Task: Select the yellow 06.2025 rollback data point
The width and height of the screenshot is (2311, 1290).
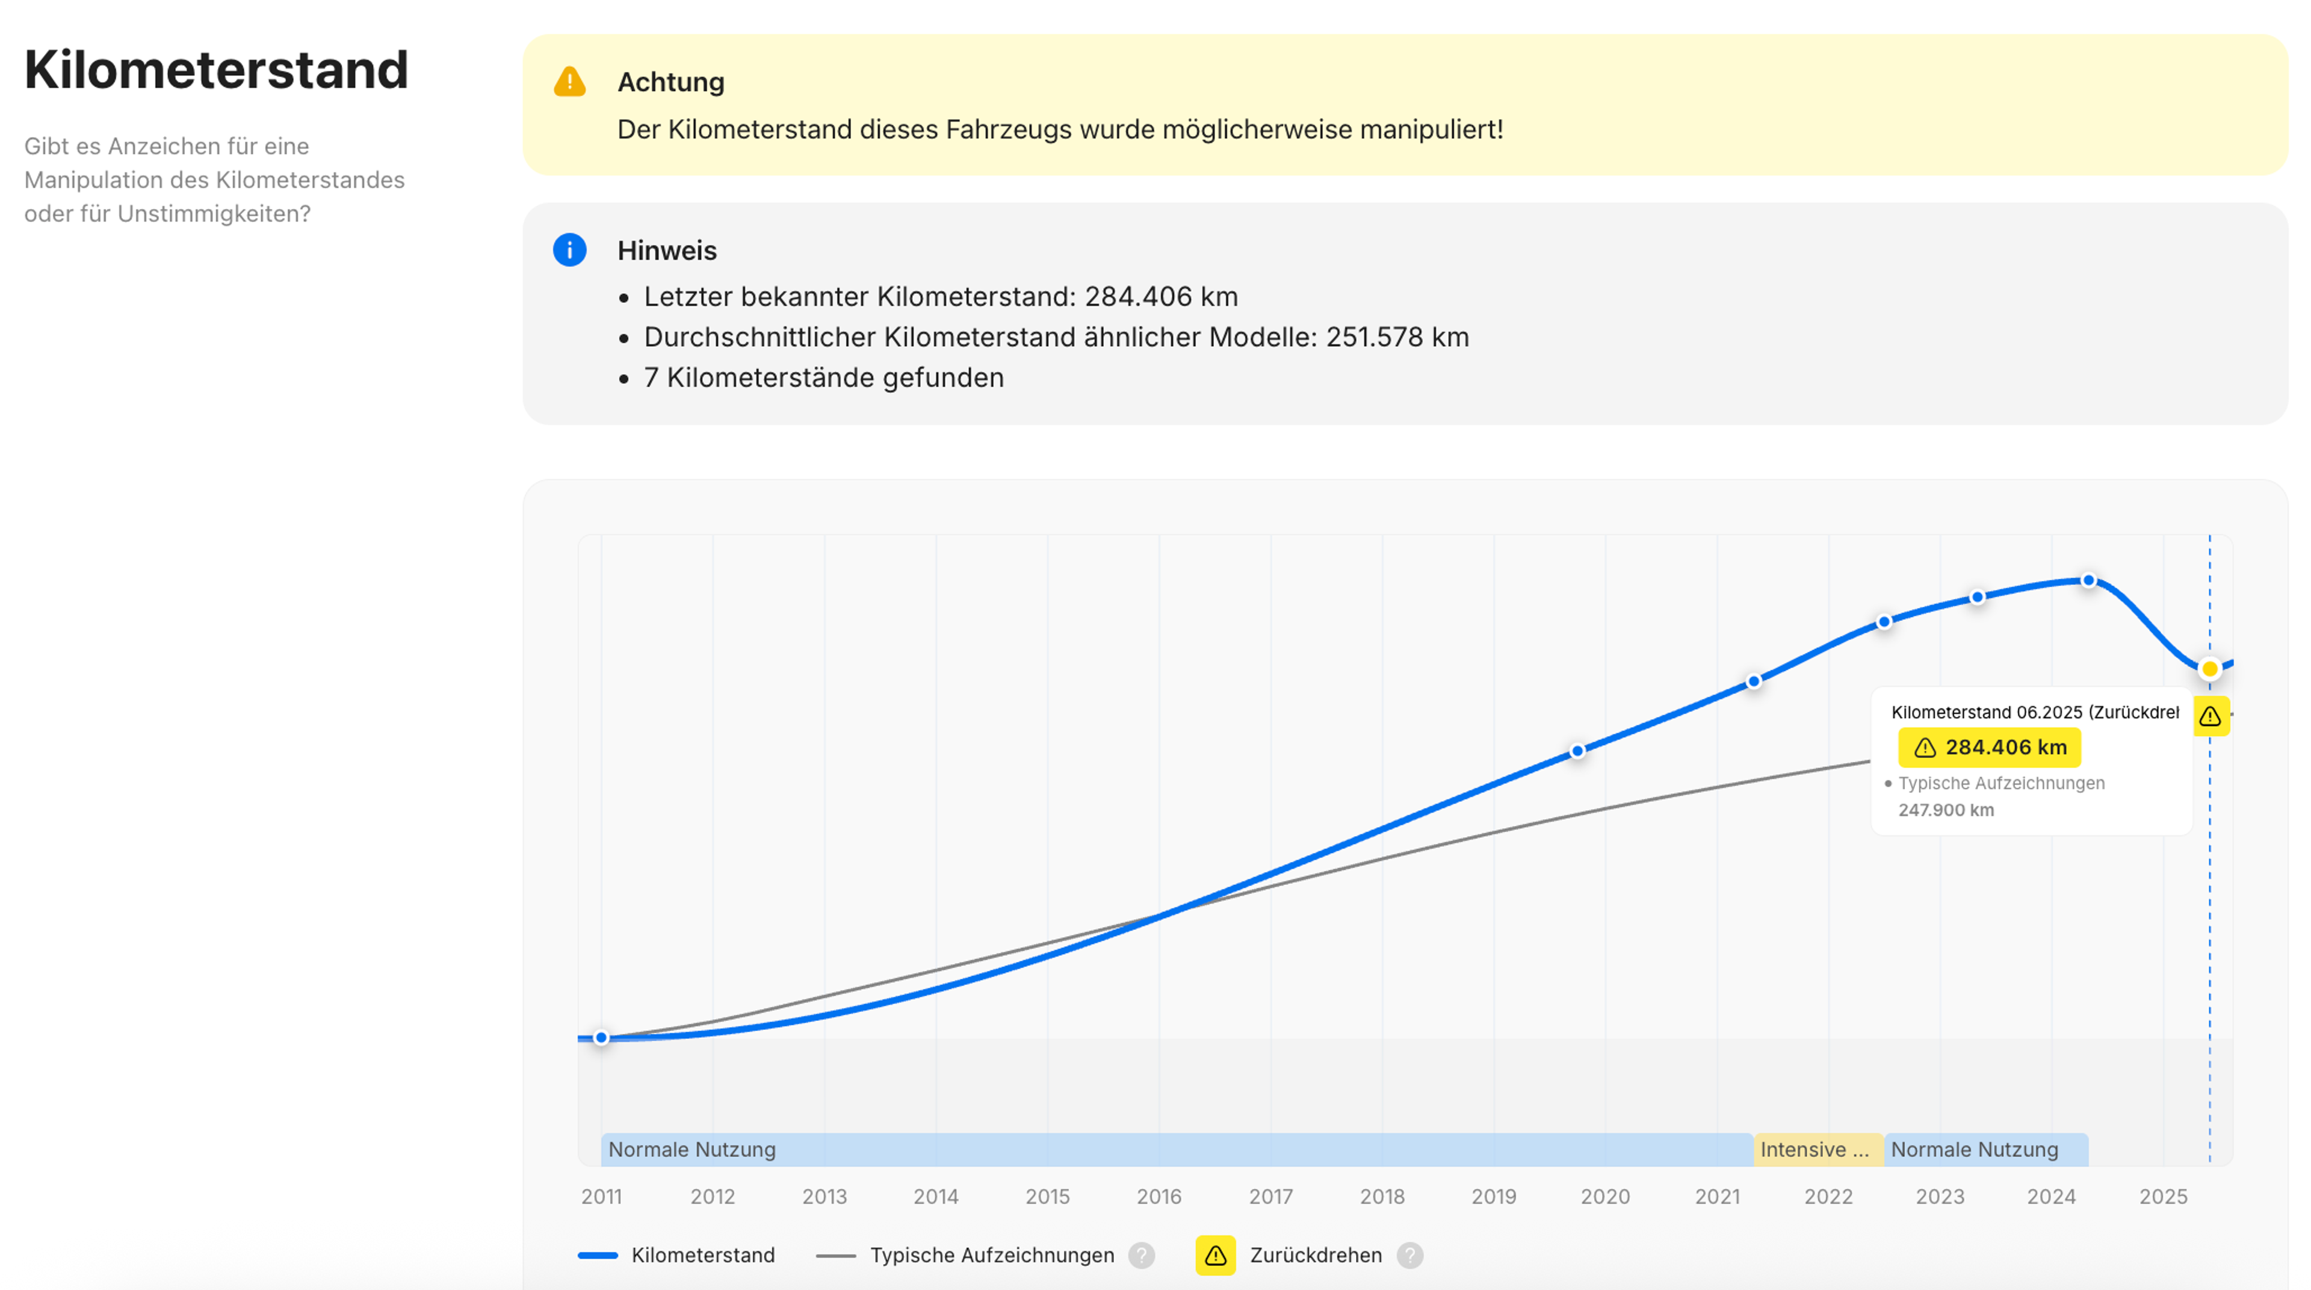Action: [2210, 668]
